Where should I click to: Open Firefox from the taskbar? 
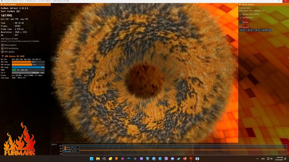click(185, 159)
